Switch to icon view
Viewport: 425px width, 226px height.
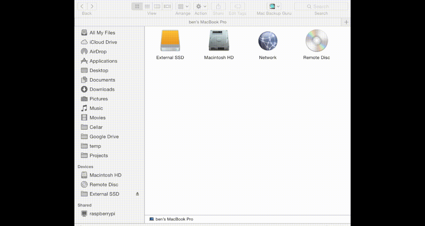[137, 6]
